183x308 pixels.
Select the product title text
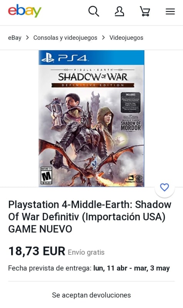90,217
